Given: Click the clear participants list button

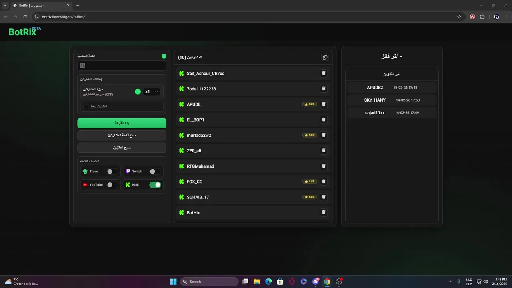Looking at the screenshot, I should (122, 135).
